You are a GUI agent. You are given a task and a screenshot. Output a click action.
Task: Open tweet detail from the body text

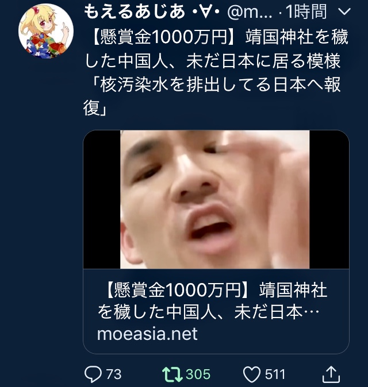(x=216, y=72)
